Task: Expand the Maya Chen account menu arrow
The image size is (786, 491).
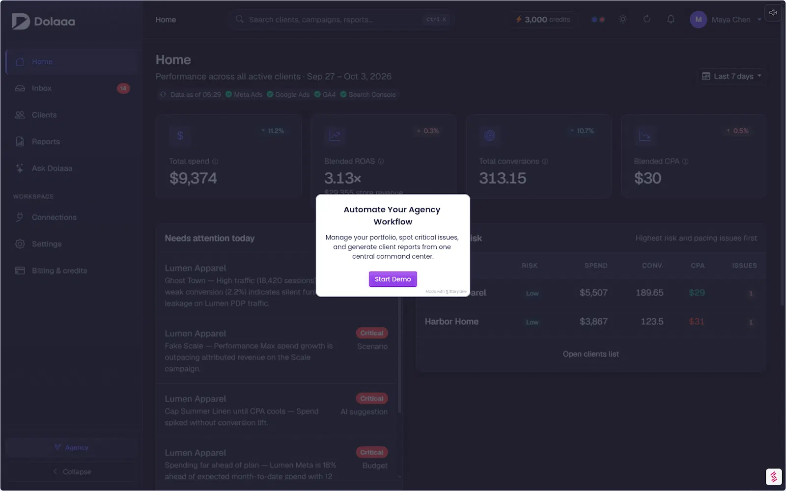Action: (759, 20)
